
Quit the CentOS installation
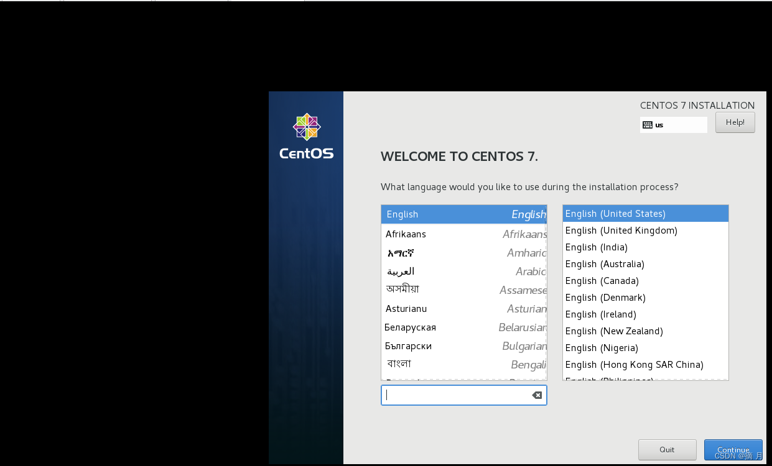[x=667, y=450]
